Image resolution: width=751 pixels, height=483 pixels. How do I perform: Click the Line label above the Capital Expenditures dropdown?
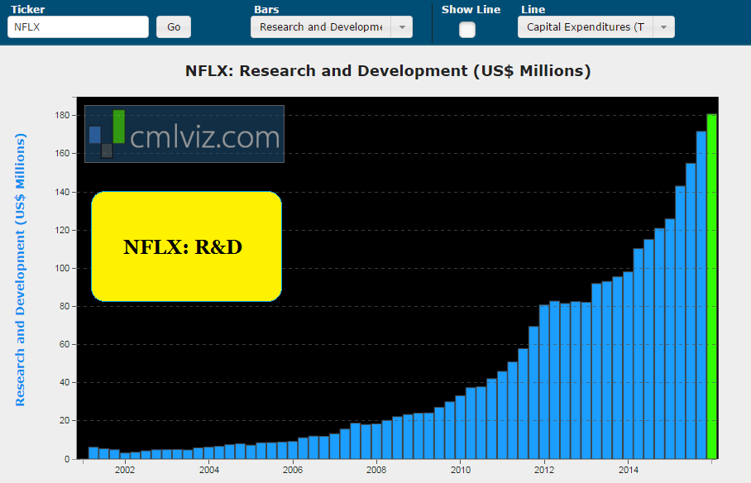tap(533, 10)
